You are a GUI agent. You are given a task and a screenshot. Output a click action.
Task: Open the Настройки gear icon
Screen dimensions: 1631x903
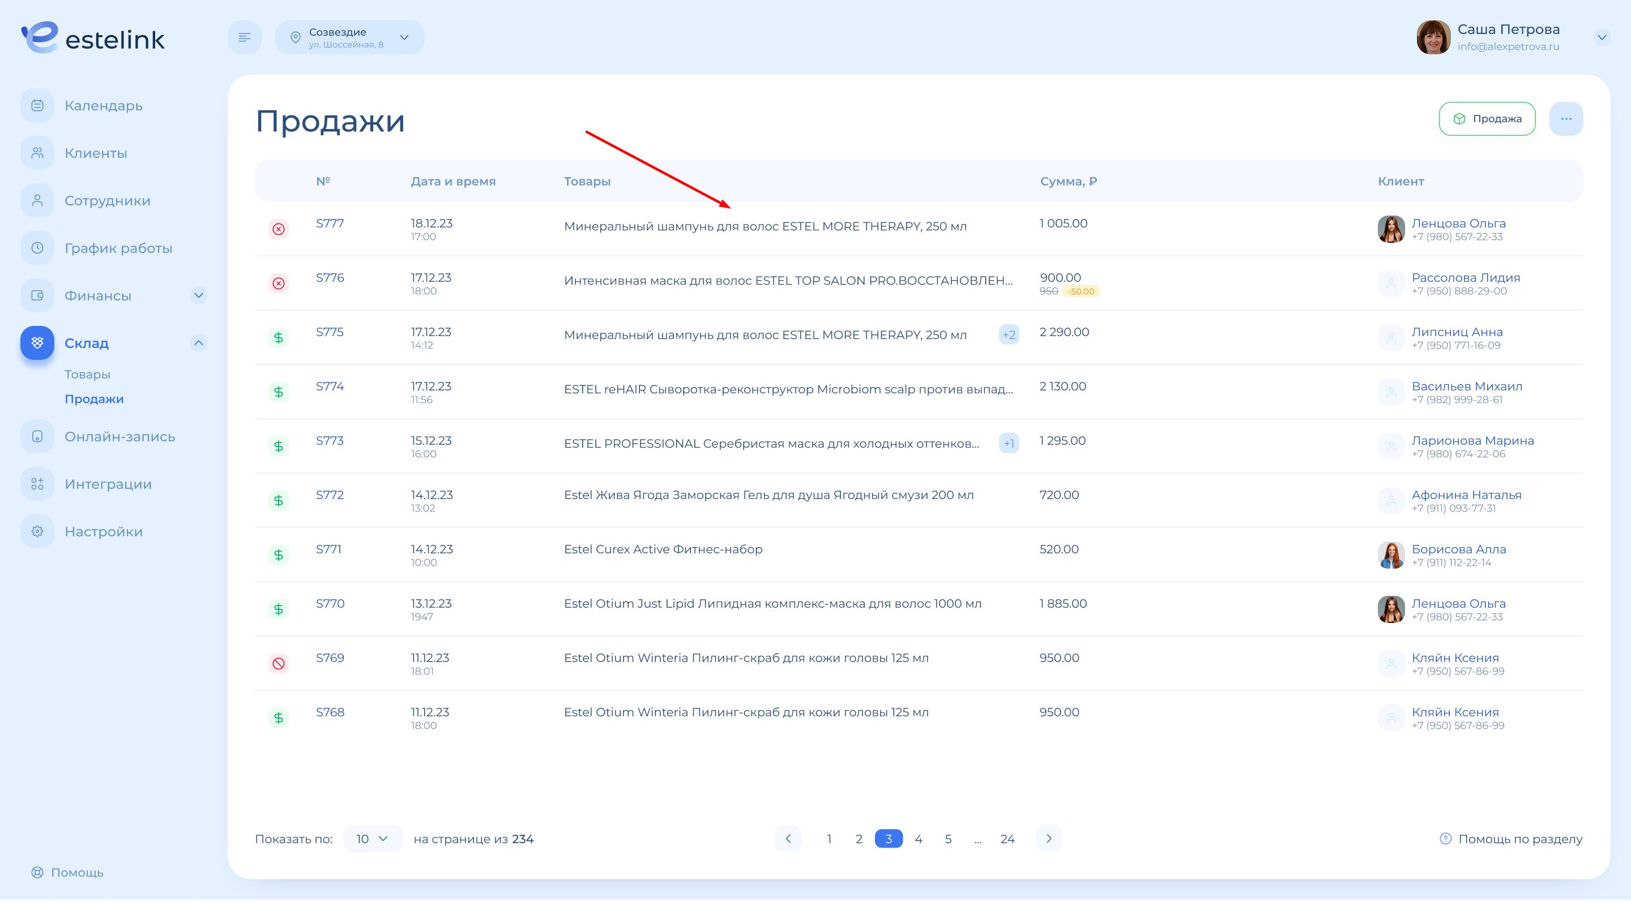37,531
